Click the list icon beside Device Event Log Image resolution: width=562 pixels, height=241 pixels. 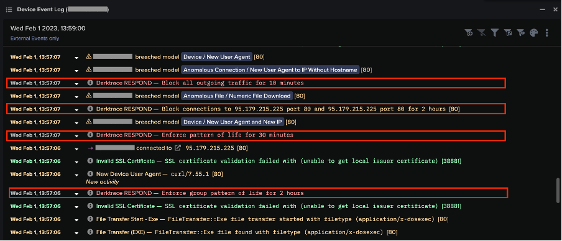(x=9, y=10)
